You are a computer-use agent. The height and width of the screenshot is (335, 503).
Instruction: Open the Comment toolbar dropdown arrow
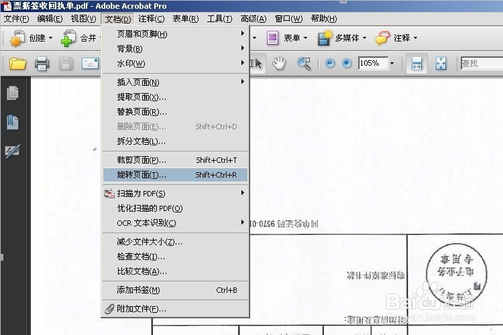(x=415, y=38)
